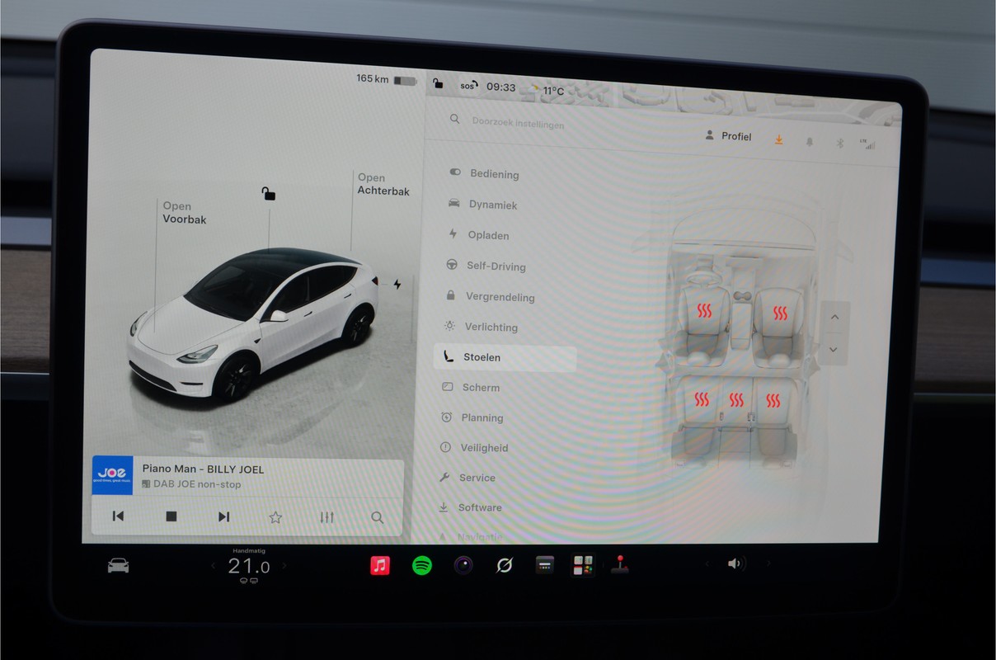Raise volume with right arrow
Image resolution: width=996 pixels, height=660 pixels.
[x=769, y=563]
